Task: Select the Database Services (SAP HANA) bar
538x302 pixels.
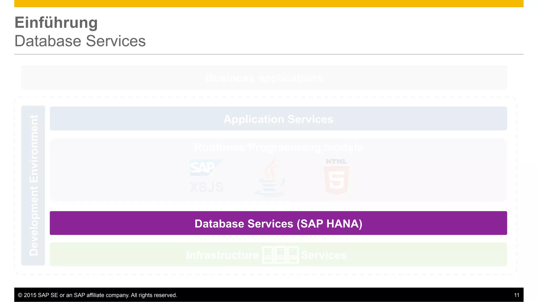Action: [x=278, y=223]
